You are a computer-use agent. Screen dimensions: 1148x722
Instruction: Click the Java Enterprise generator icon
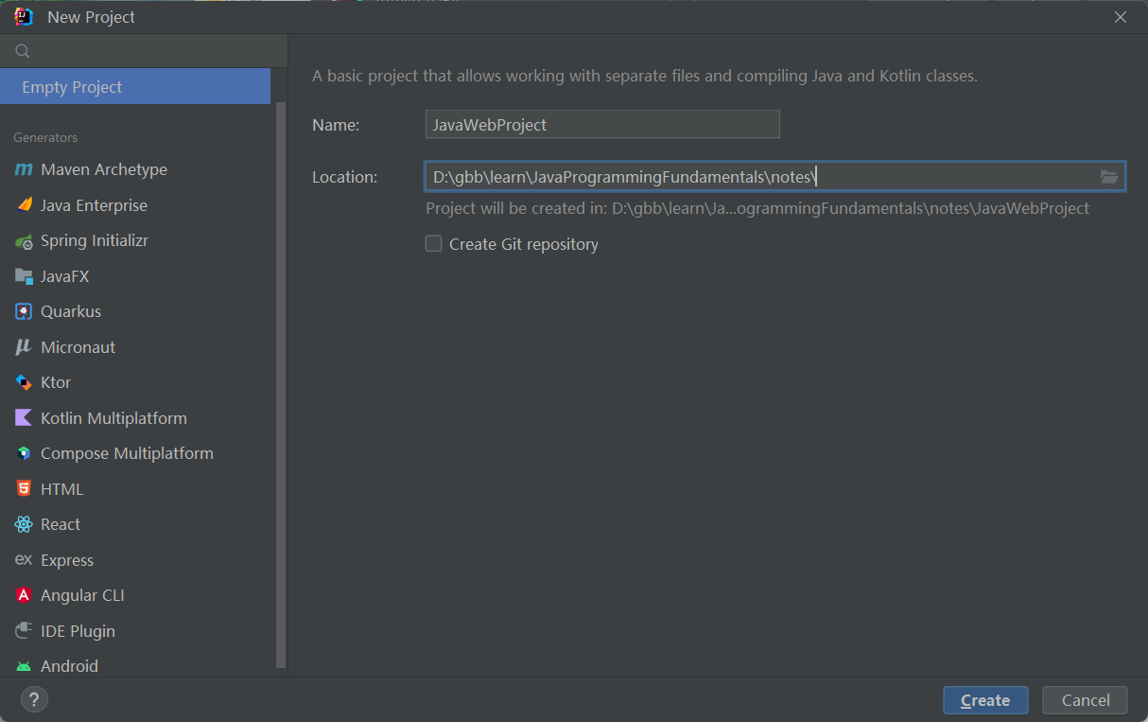click(x=24, y=205)
